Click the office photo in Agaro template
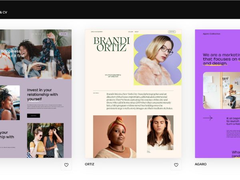Image resolution: width=240 pixels, height=180 pixels. click(222, 90)
